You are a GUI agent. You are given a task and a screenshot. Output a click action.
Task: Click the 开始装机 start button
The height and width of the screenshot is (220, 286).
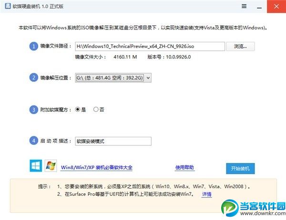240,168
